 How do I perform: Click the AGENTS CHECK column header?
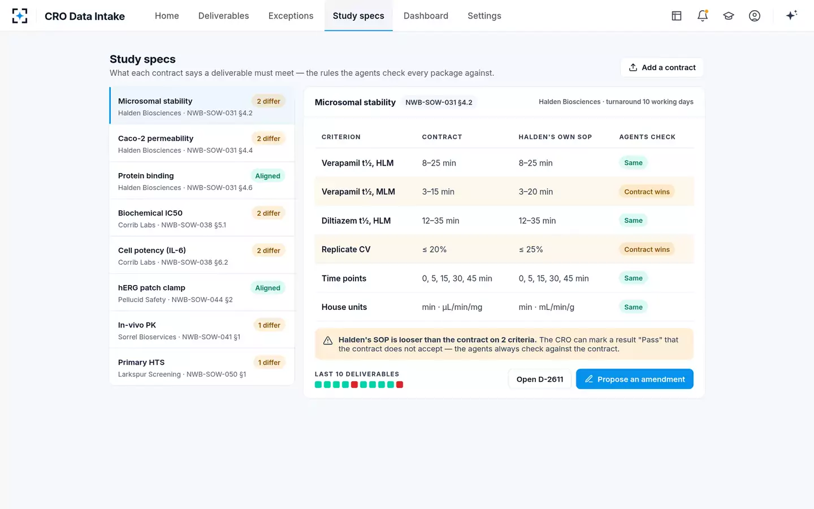pos(647,137)
